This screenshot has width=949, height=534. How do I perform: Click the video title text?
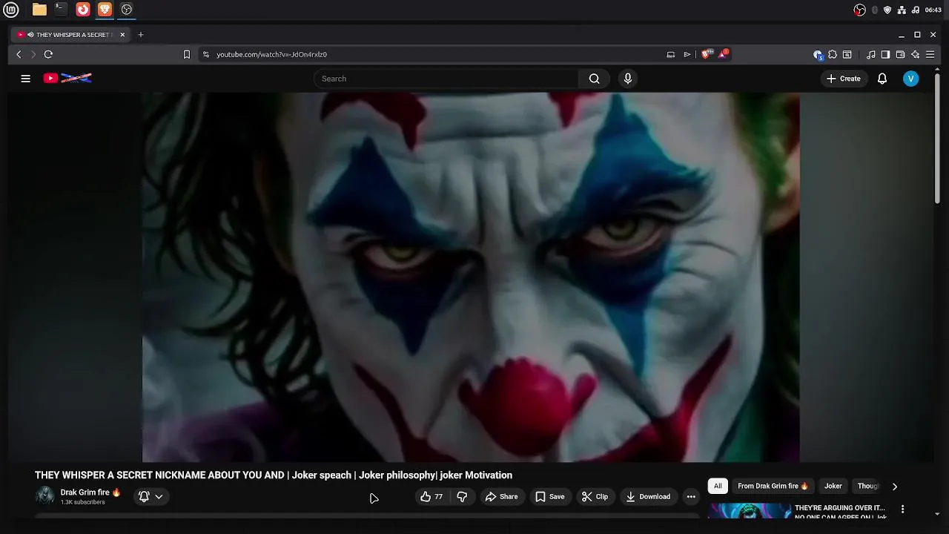[x=274, y=475]
